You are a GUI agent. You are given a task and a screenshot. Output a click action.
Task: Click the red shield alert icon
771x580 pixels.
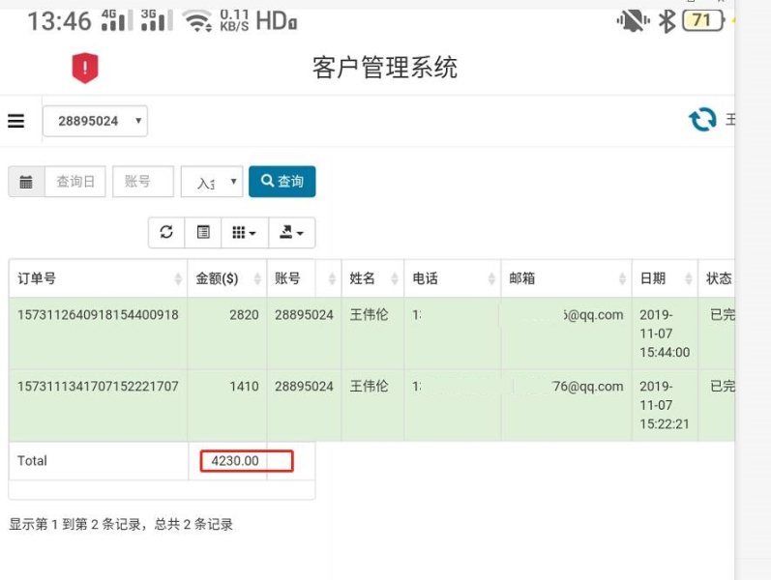pos(85,68)
